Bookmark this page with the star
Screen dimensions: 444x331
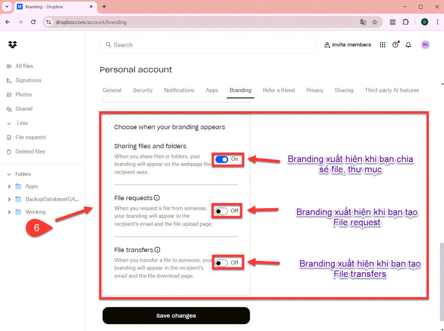click(375, 22)
